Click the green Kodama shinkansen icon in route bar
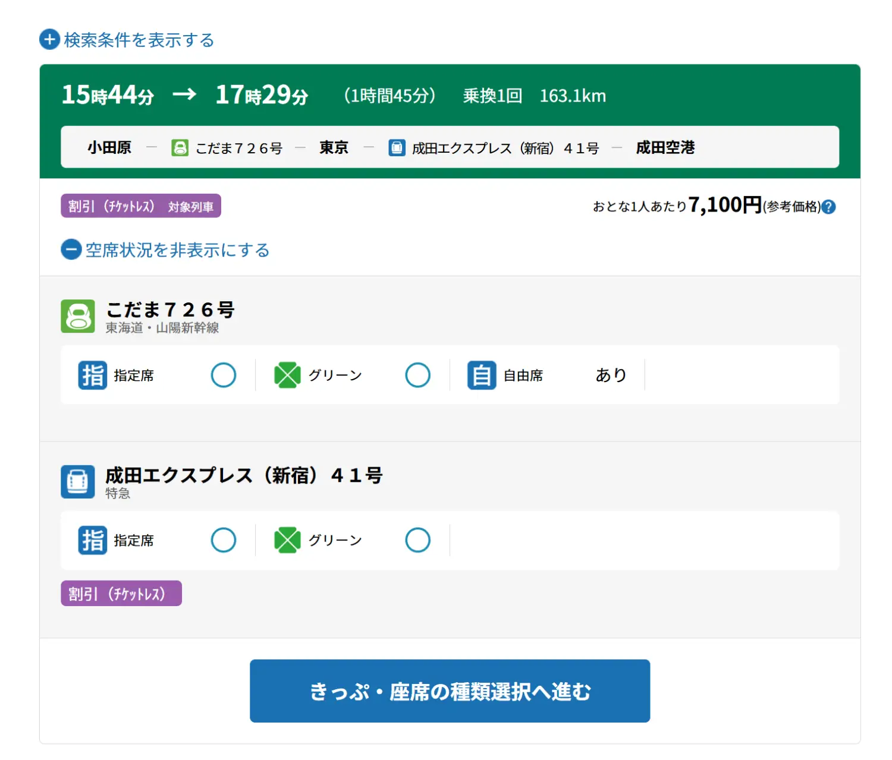 point(180,147)
